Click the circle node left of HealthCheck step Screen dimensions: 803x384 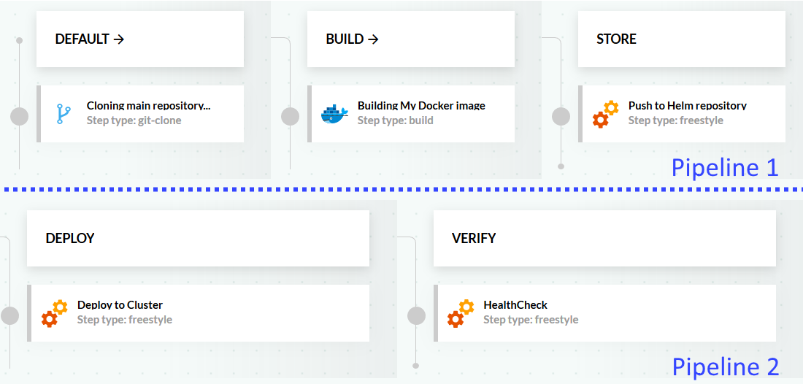click(x=416, y=315)
